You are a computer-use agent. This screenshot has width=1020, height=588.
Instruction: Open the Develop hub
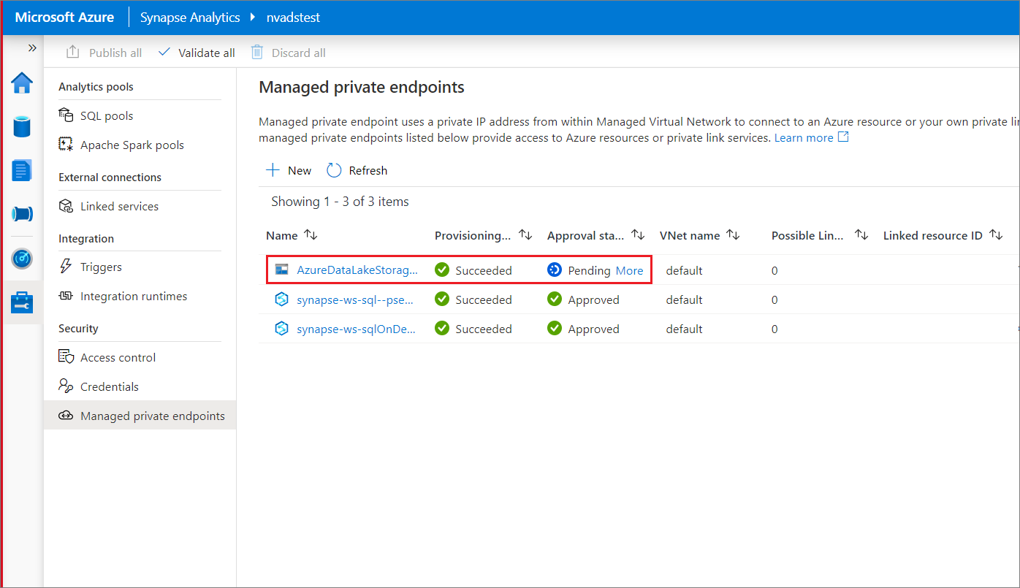pyautogui.click(x=22, y=170)
